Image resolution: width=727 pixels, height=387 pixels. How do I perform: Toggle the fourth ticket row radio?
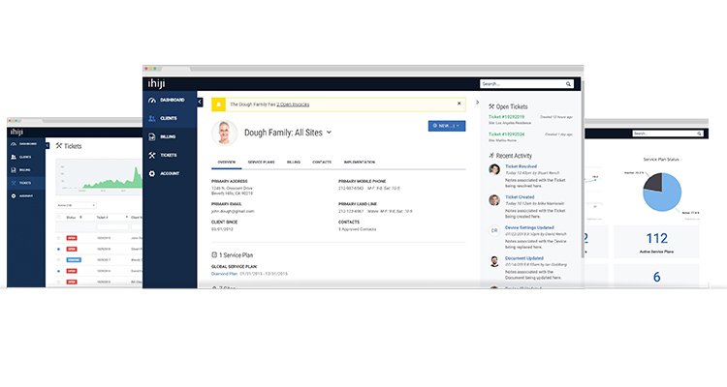[58, 271]
